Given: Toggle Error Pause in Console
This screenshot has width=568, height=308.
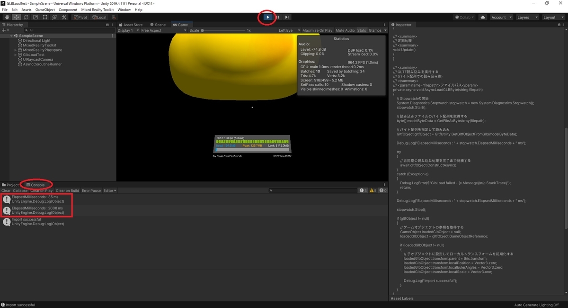Looking at the screenshot, I should click(x=91, y=190).
